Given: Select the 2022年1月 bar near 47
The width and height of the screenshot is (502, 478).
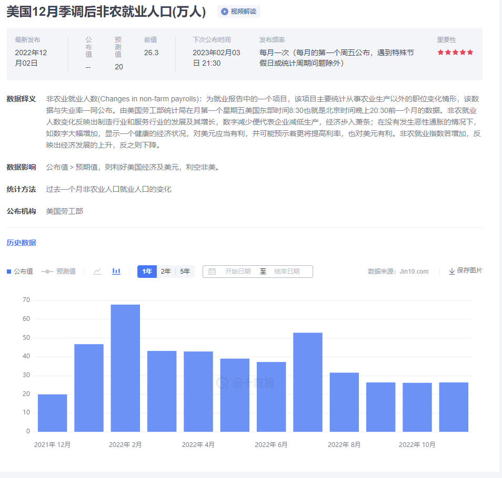Looking at the screenshot, I should click(x=89, y=388).
